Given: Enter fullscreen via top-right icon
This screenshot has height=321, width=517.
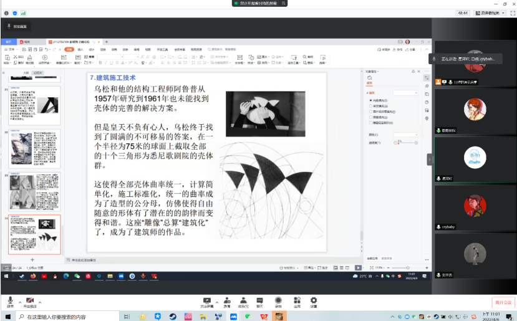Looking at the screenshot, I should (x=513, y=13).
